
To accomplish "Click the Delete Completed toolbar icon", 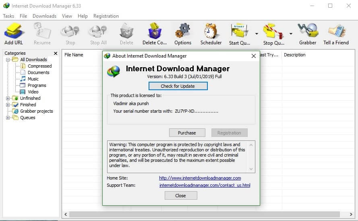I will [x=154, y=31].
